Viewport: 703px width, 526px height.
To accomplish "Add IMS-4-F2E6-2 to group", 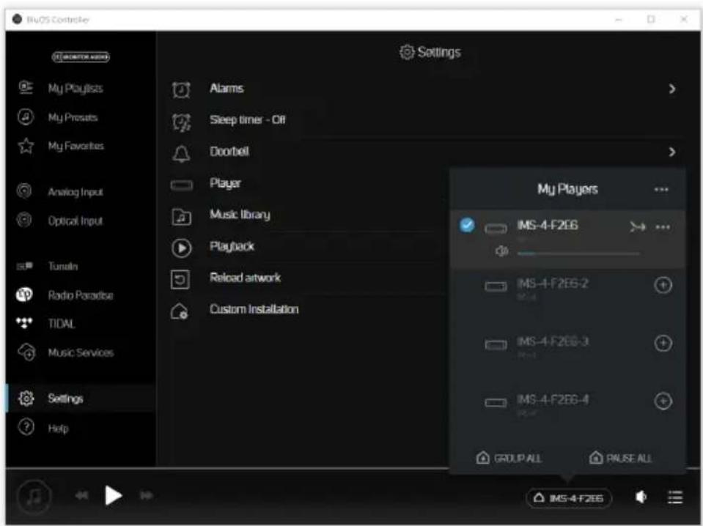I will coord(663,285).
